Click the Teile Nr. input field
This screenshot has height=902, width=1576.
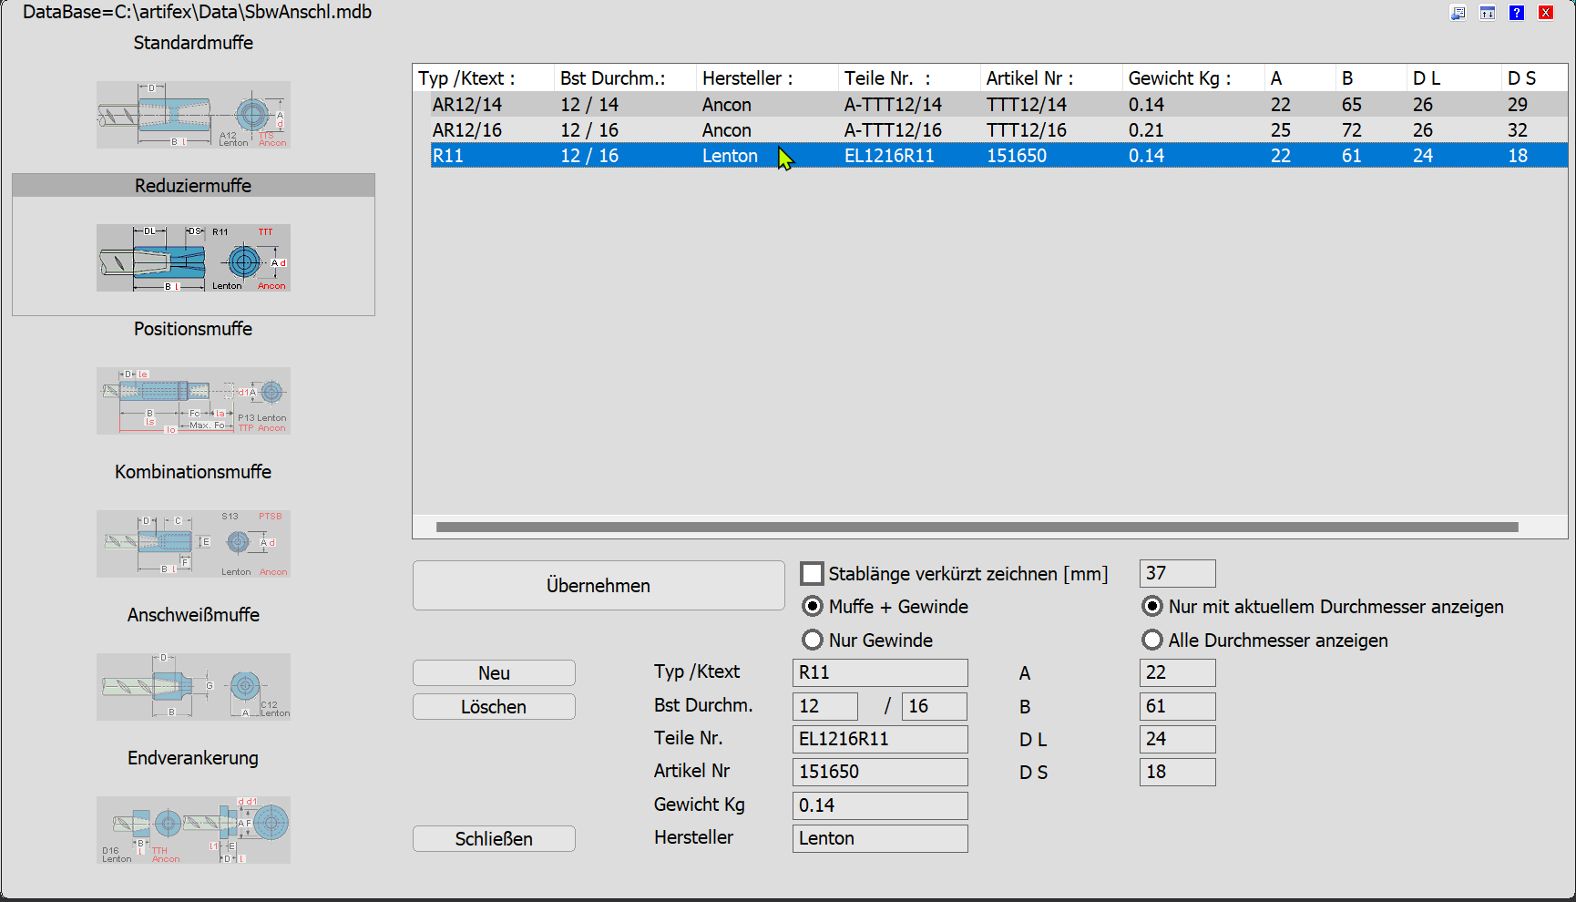click(879, 739)
